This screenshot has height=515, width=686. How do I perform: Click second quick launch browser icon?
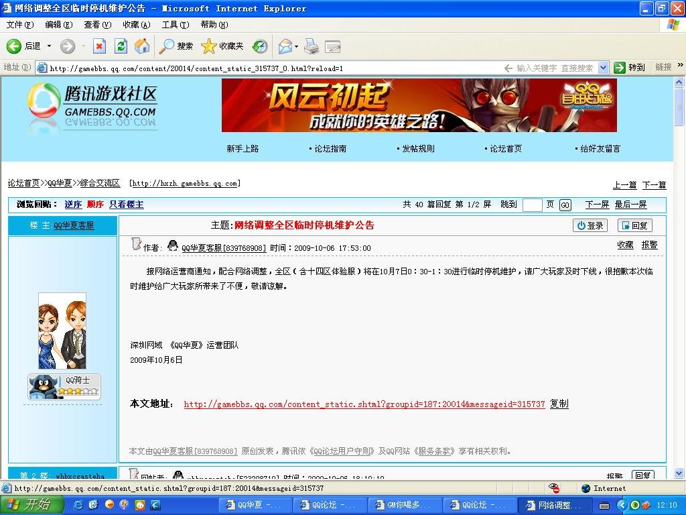point(93,505)
